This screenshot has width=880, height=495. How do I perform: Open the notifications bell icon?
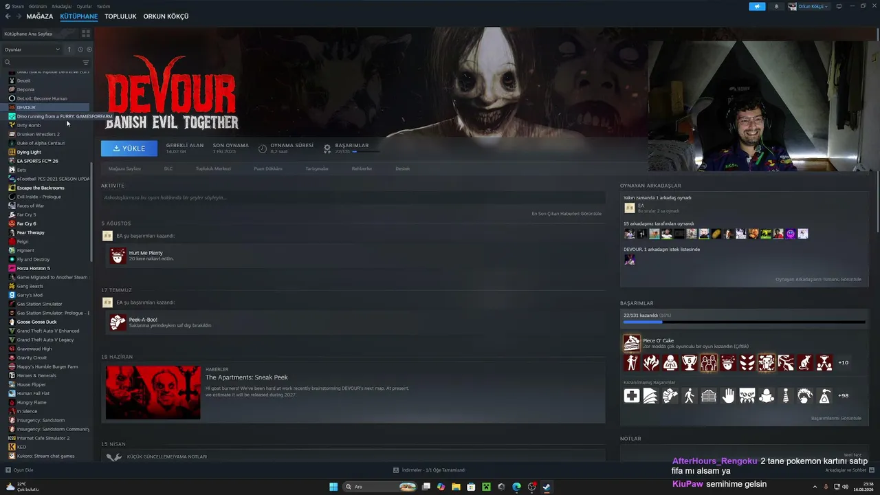click(x=777, y=6)
